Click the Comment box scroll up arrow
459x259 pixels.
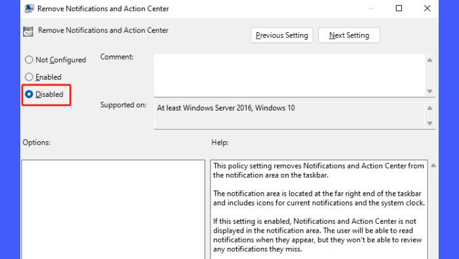[x=429, y=60]
